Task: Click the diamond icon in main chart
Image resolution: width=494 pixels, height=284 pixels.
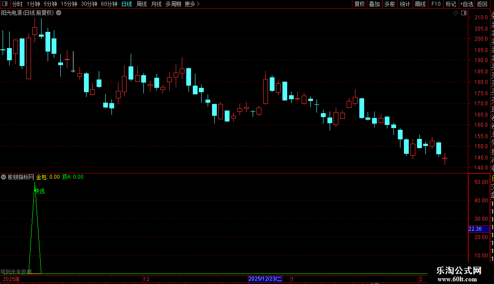Action: click(x=456, y=13)
